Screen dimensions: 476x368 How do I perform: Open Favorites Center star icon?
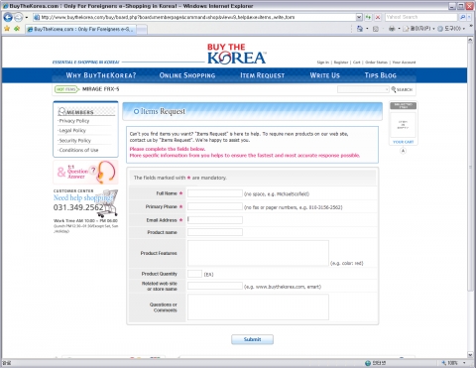pyautogui.click(x=7, y=29)
